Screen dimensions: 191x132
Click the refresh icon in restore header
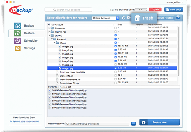click(x=124, y=18)
